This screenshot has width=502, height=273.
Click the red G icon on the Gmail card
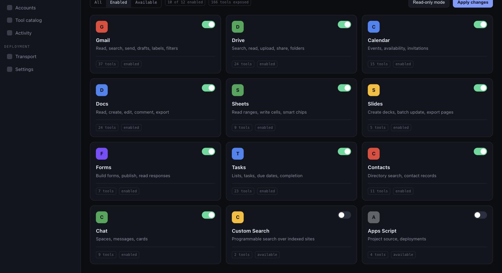tap(102, 27)
